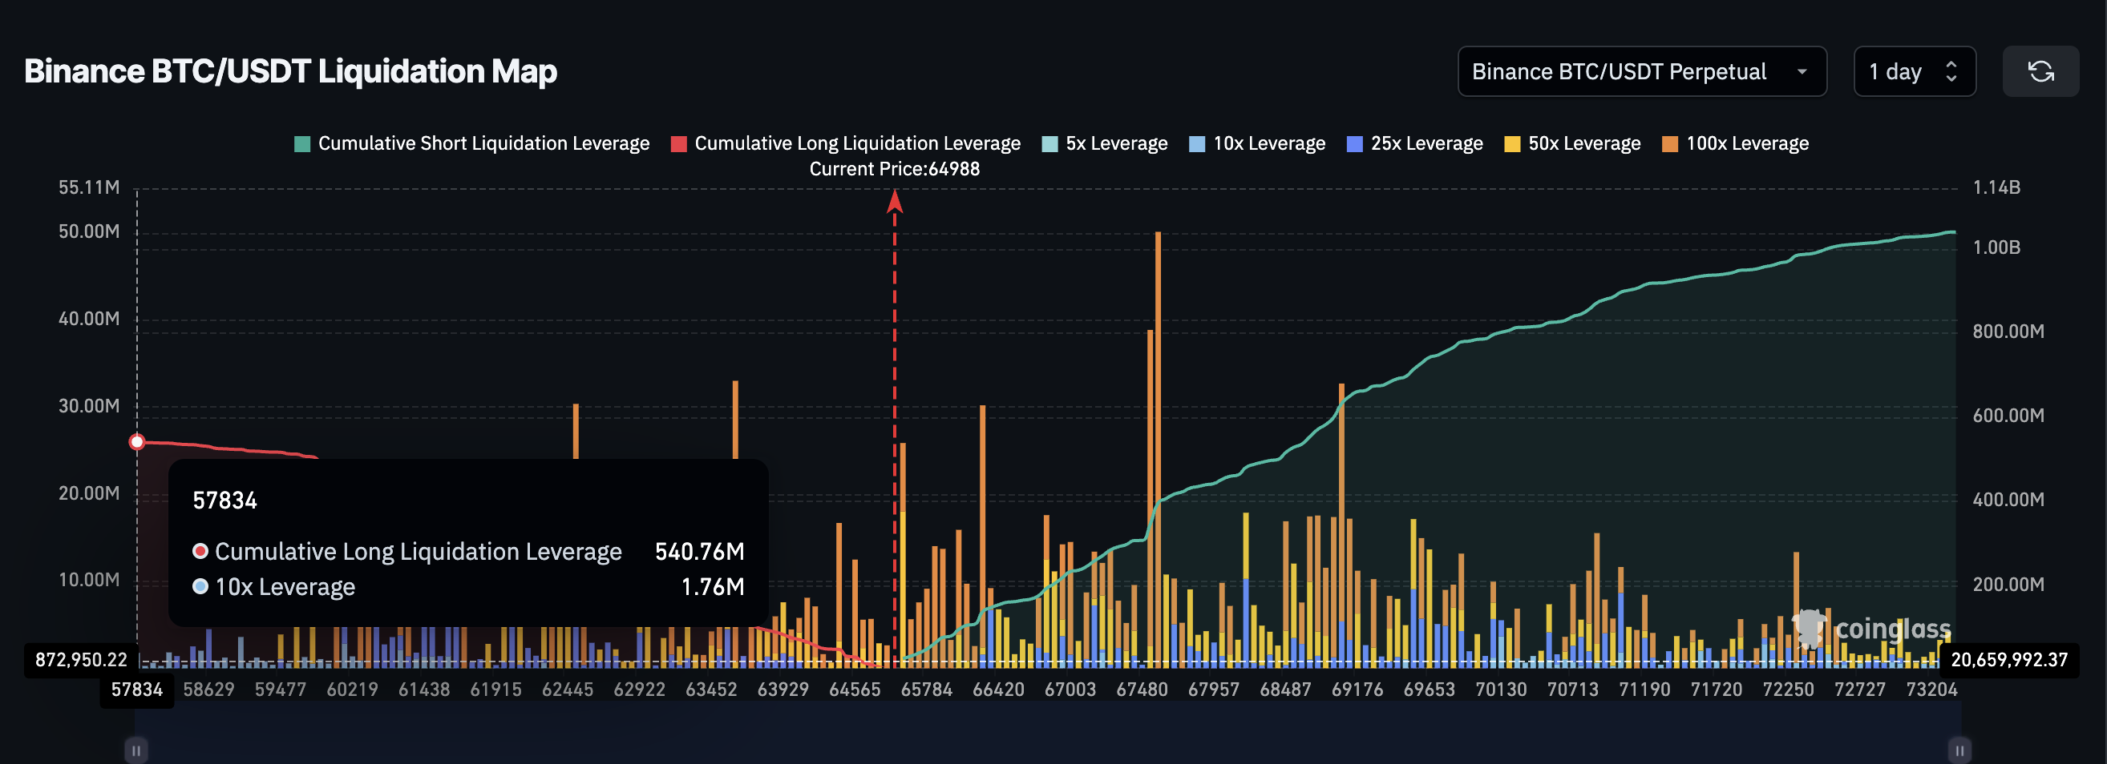The height and width of the screenshot is (764, 2107).
Task: Click the red square icon beside Cumulative Long Liquidation Leverage
Action: click(677, 143)
